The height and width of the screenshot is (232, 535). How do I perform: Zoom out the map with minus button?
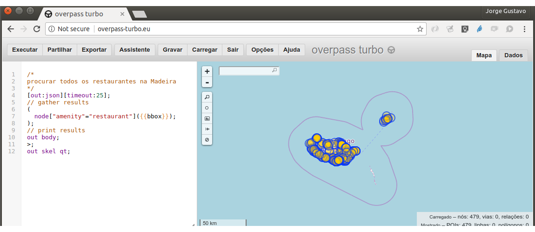point(207,82)
